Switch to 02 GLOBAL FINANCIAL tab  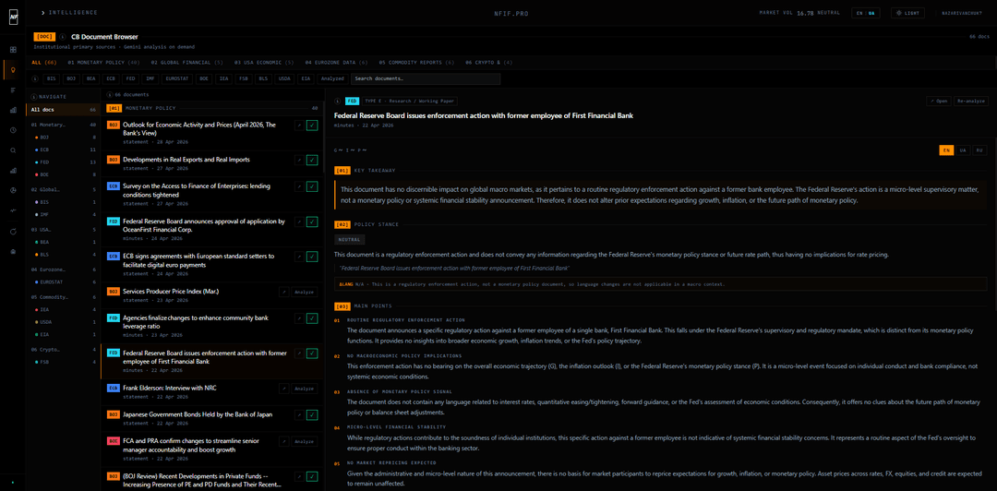[186, 63]
